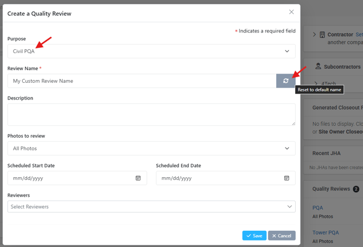Click the reset to default name icon
The height and width of the screenshot is (247, 363).
[x=286, y=81]
